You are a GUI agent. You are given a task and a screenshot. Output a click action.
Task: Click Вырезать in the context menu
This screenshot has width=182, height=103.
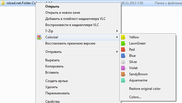pos(52,60)
